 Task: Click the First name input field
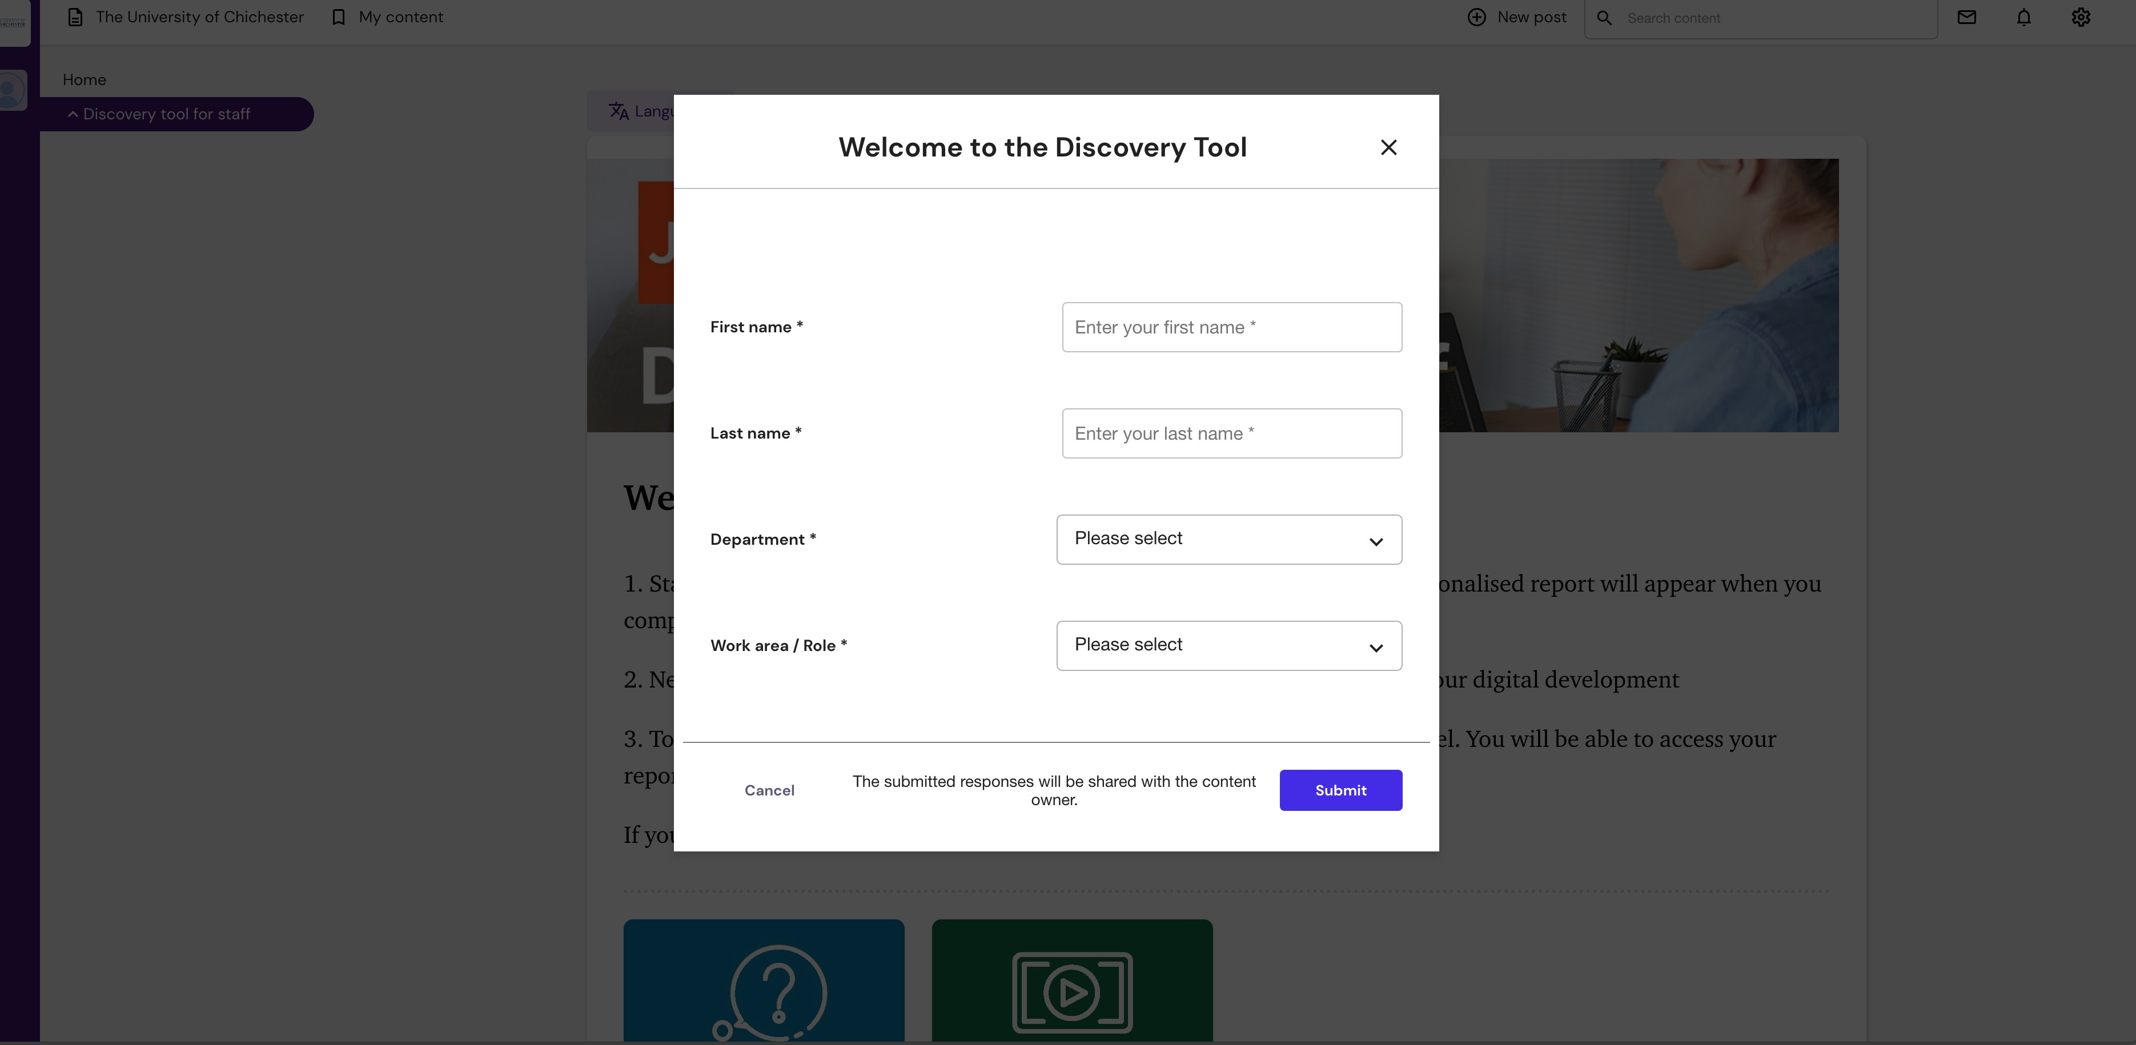(x=1232, y=327)
